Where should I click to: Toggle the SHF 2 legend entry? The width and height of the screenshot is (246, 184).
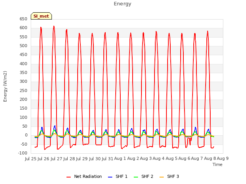click(x=143, y=176)
